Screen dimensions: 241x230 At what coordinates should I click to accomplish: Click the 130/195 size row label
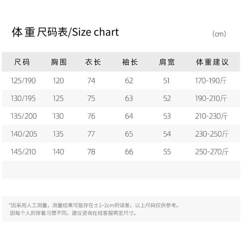pyautogui.click(x=23, y=98)
